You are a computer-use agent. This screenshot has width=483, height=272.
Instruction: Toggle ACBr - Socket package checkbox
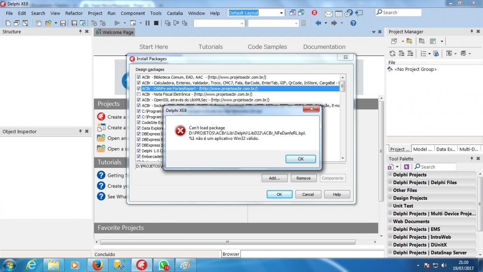click(x=139, y=105)
